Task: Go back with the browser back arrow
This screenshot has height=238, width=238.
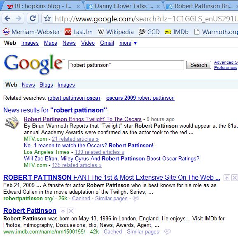Action: click(x=7, y=18)
